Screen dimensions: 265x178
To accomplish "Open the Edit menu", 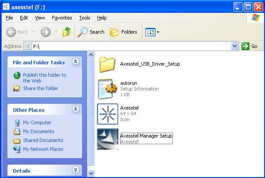I will (24, 18).
